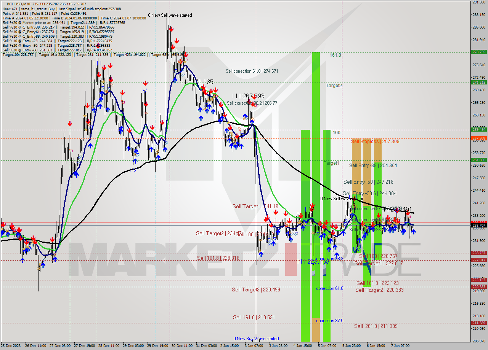Viewport: 488px width, 350px height.
Task: Click the '27 Dec 19:00' time axis label
Action: pyautogui.click(x=85, y=346)
